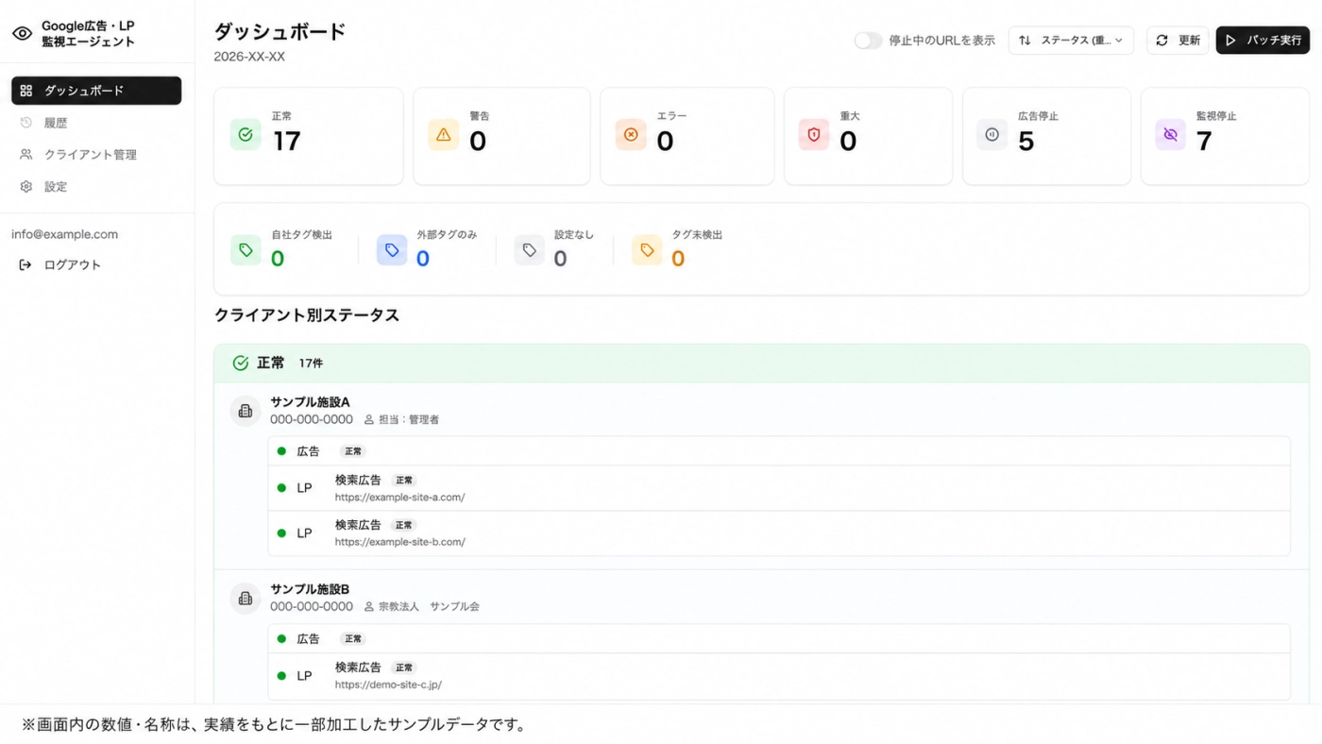Click the gray tag icon for 設定なし
This screenshot has width=1322, height=744.
[530, 250]
